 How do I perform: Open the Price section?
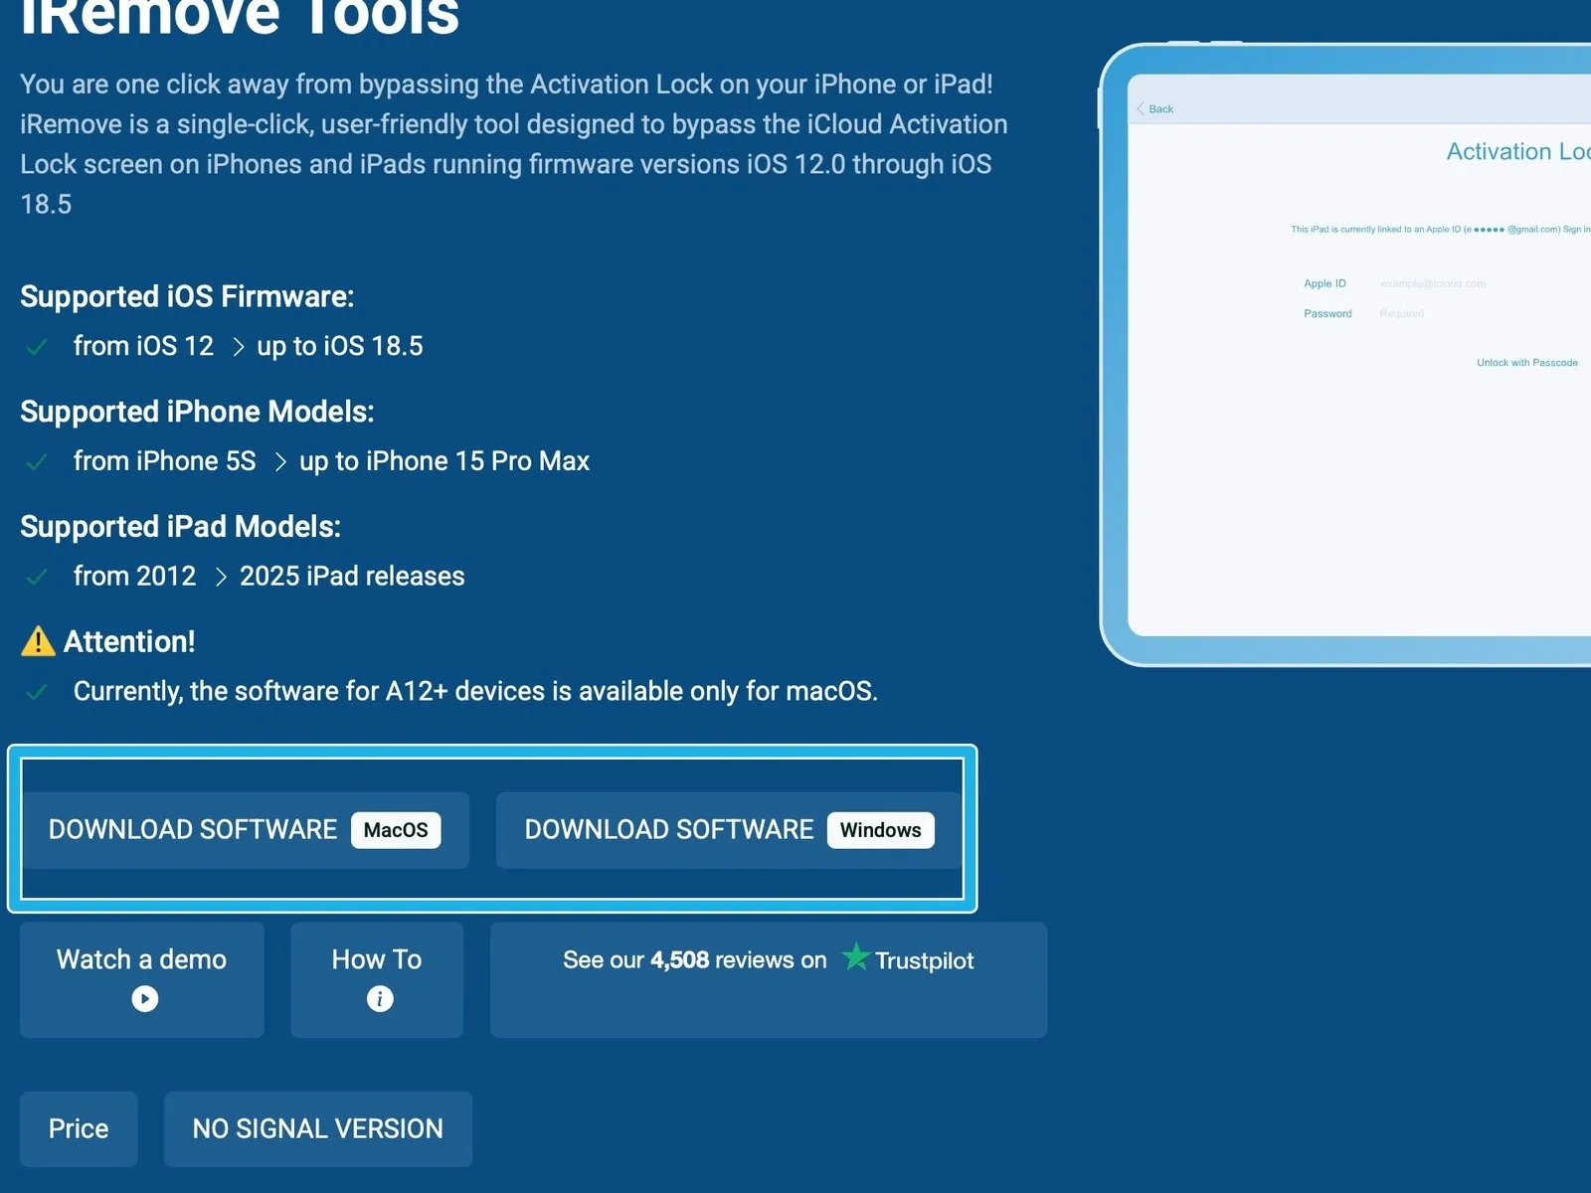point(79,1128)
